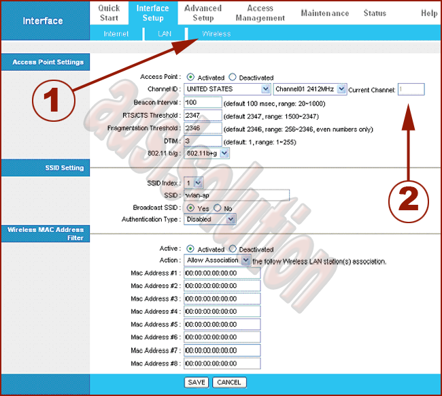
Task: Open the Allow Association action dropdown
Action: coord(217,261)
